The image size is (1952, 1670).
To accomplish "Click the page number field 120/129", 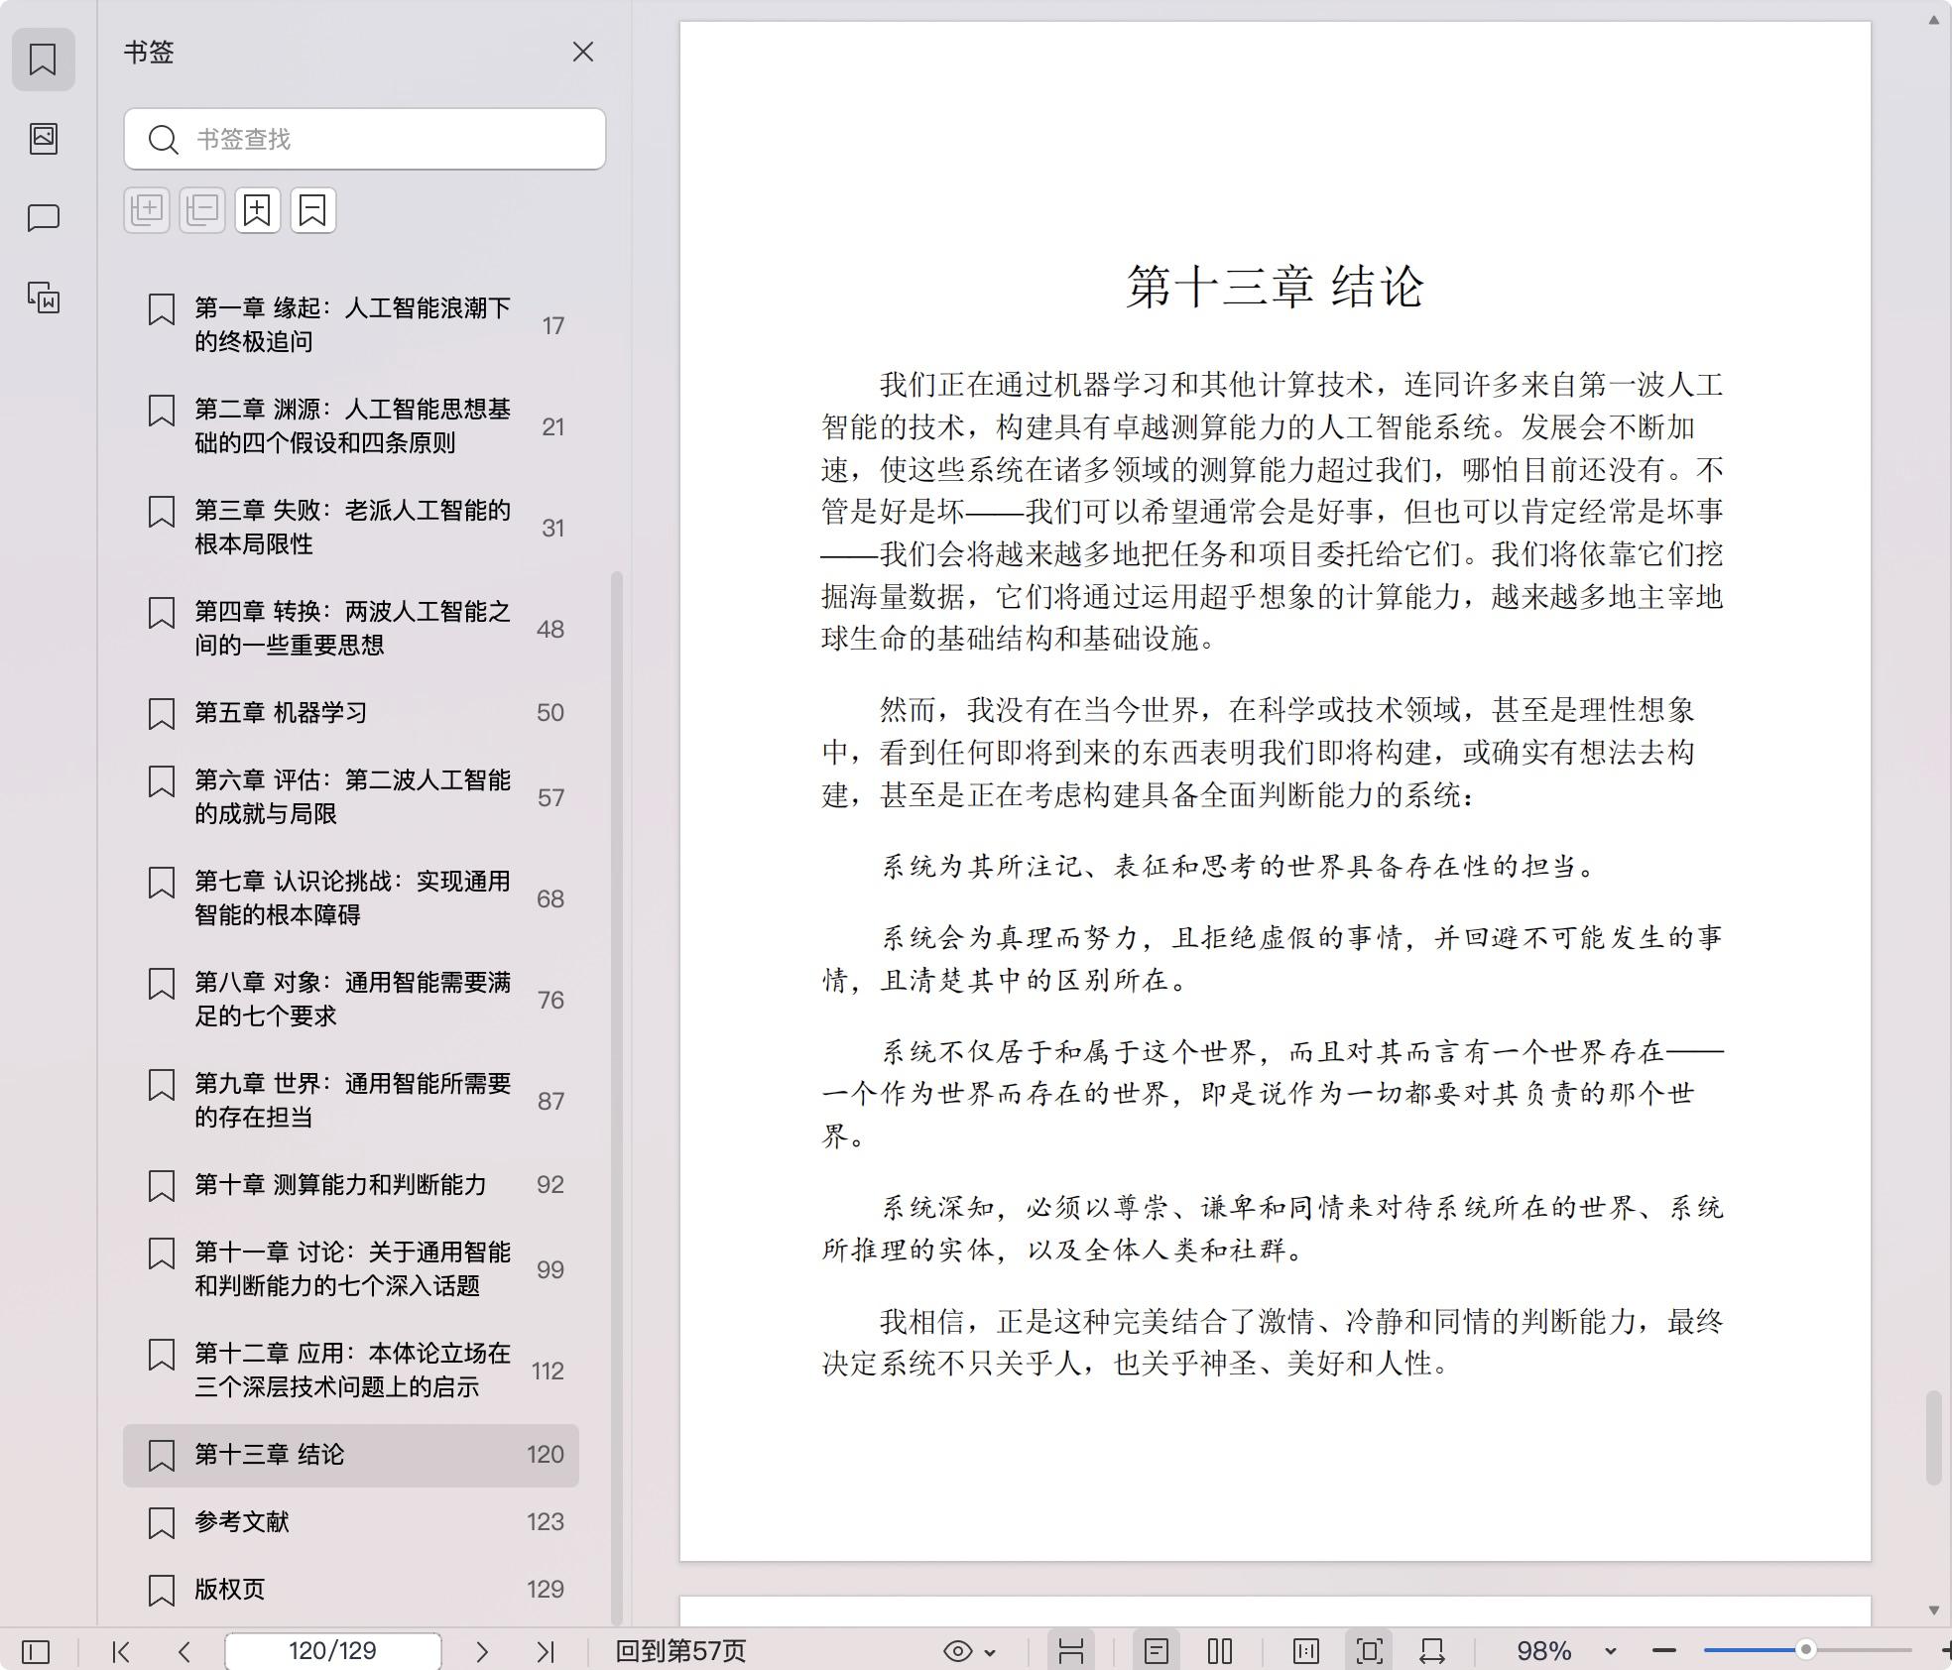I will click(x=333, y=1651).
